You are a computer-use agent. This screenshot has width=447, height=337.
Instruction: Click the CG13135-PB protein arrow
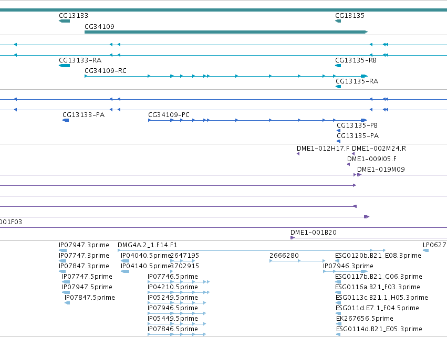click(x=339, y=131)
